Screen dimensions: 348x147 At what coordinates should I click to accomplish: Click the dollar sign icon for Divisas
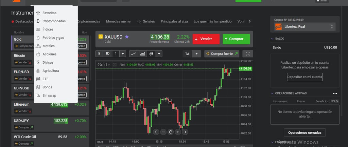(38, 63)
